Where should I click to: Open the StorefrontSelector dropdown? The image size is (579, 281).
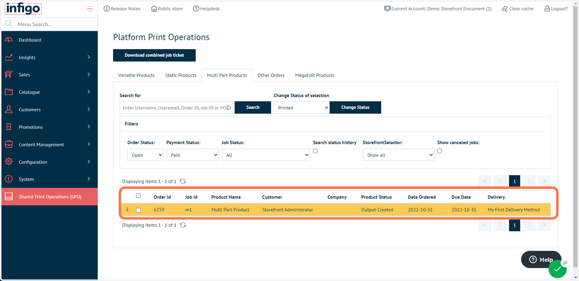click(x=399, y=155)
